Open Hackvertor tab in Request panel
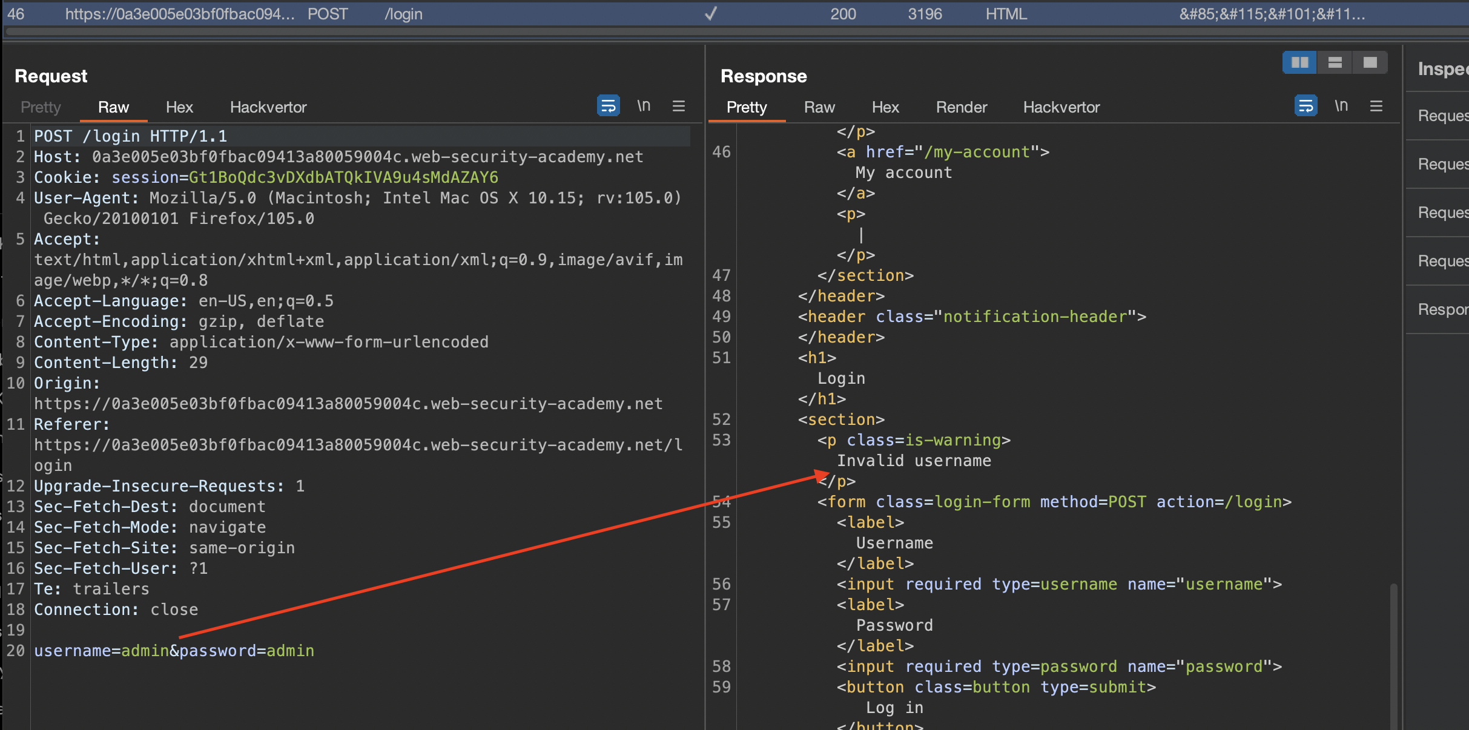 268,107
